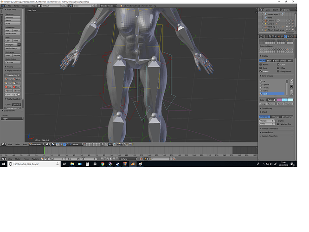Enable the Names display checkbox
Screen dimensions: 309x232
(261, 64)
